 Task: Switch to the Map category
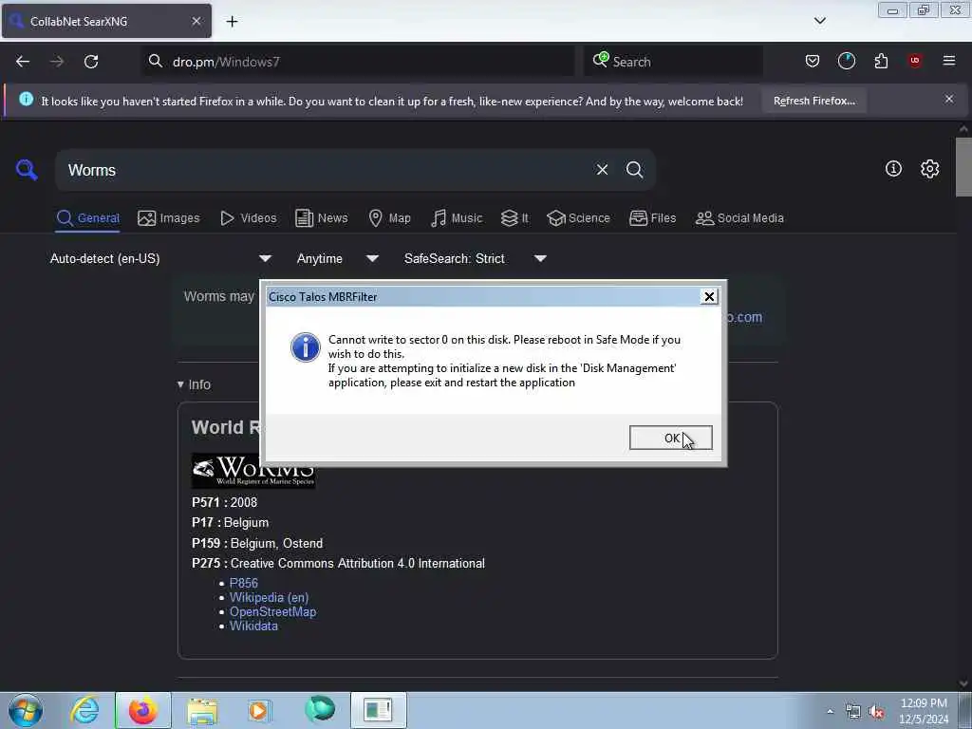click(390, 218)
